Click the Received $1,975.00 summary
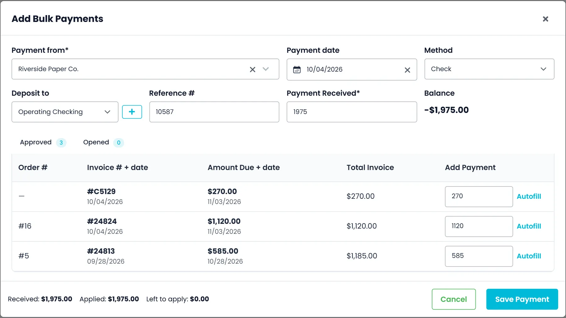566x318 pixels. pyautogui.click(x=40, y=299)
